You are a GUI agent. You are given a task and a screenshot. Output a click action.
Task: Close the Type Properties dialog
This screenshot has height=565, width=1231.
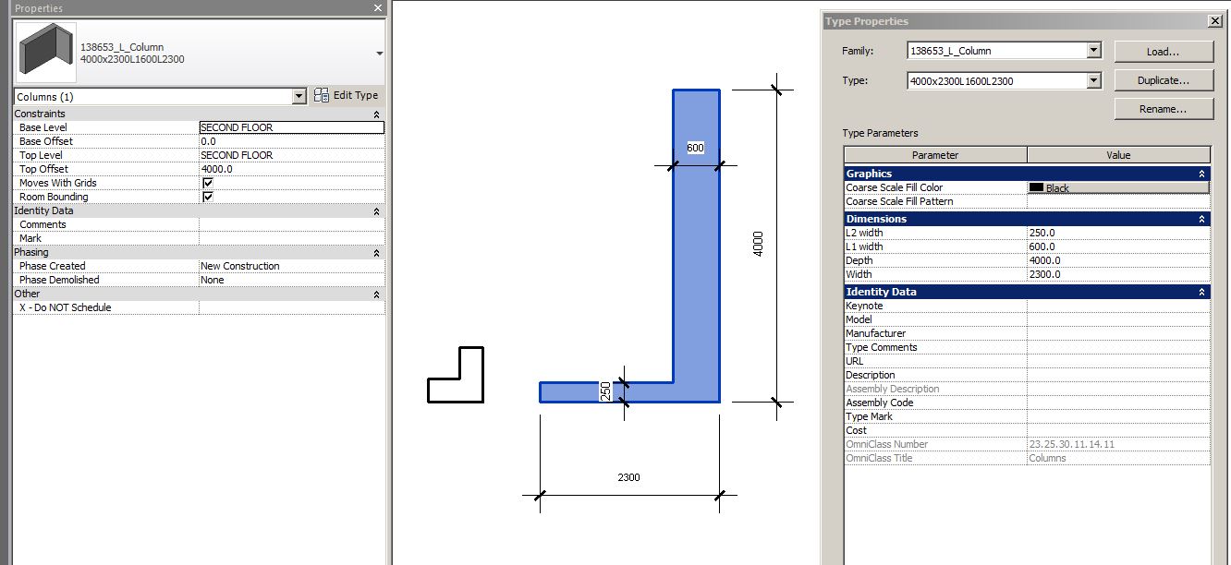pos(1214,21)
